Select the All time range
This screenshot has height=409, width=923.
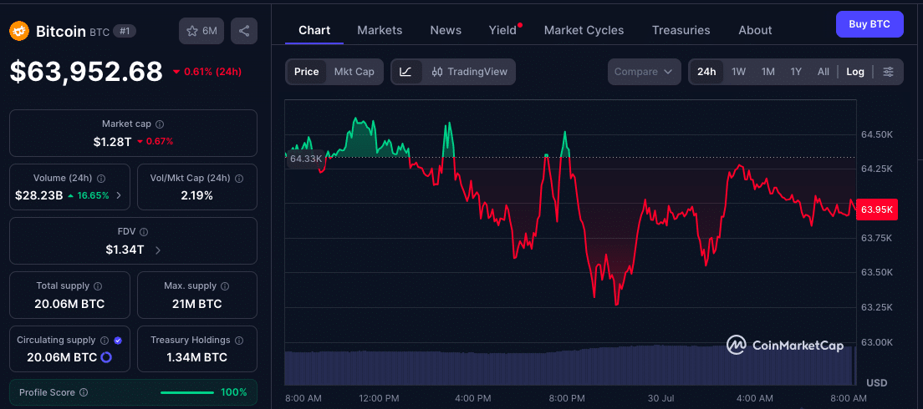[x=823, y=72]
